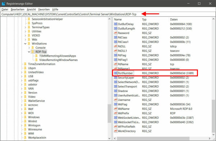Click the Username string icon

(116, 100)
